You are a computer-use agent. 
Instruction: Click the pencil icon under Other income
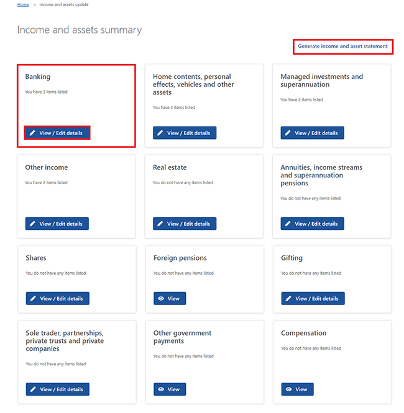pyautogui.click(x=33, y=224)
